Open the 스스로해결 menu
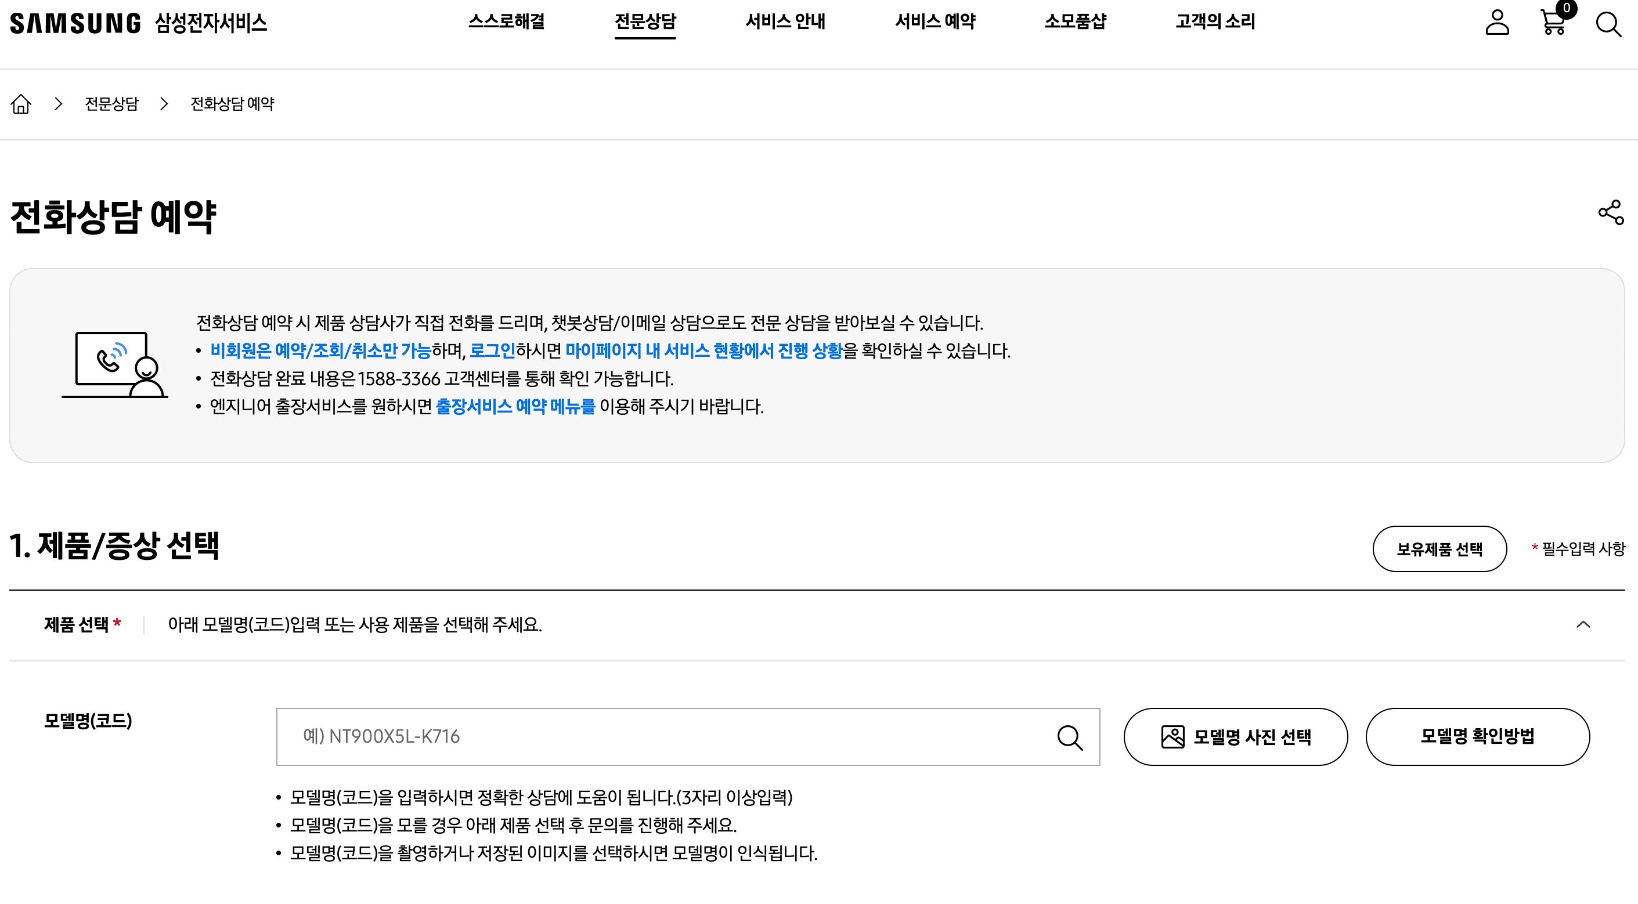The height and width of the screenshot is (904, 1638). (506, 21)
